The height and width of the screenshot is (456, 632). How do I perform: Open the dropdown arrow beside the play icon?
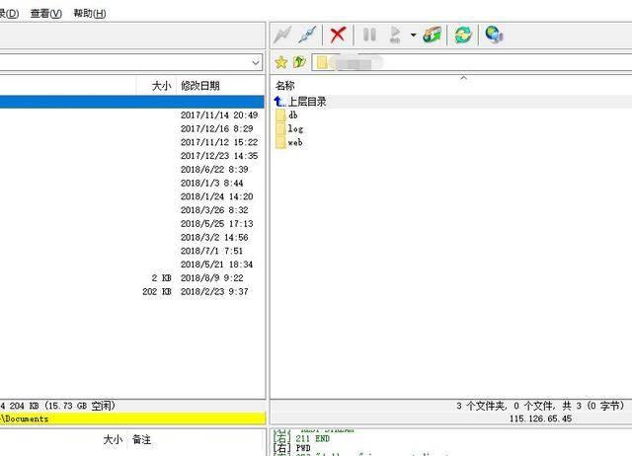[x=413, y=36]
